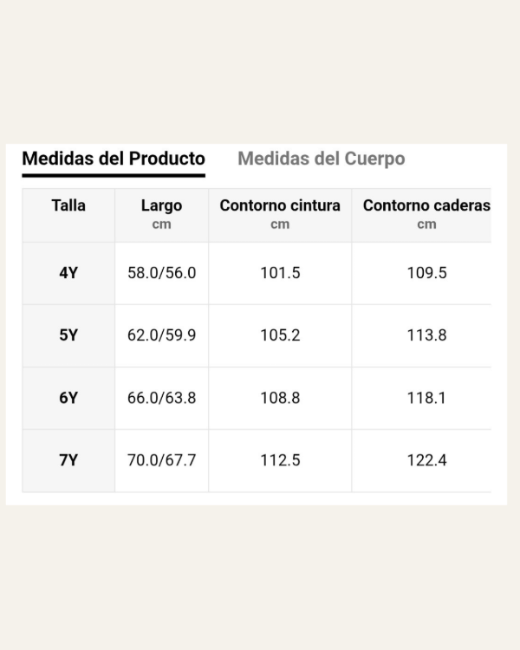The height and width of the screenshot is (650, 520).
Task: Select the 4Y size row label
Action: pyautogui.click(x=68, y=273)
